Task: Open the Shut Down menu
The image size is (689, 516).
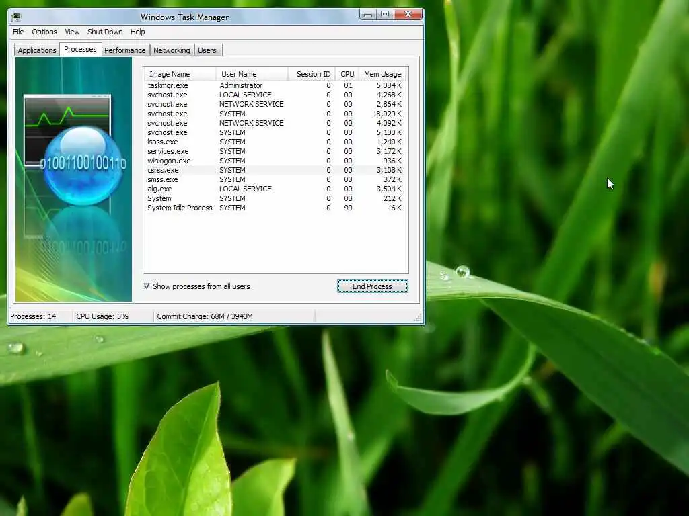Action: [x=105, y=32]
